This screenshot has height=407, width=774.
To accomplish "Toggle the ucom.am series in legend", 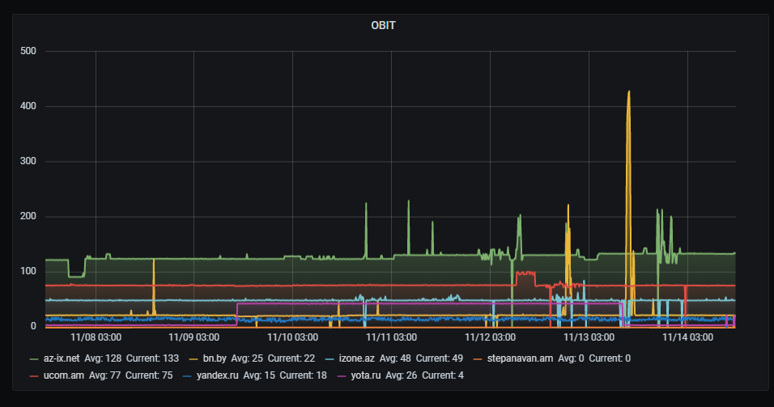I will (x=64, y=375).
